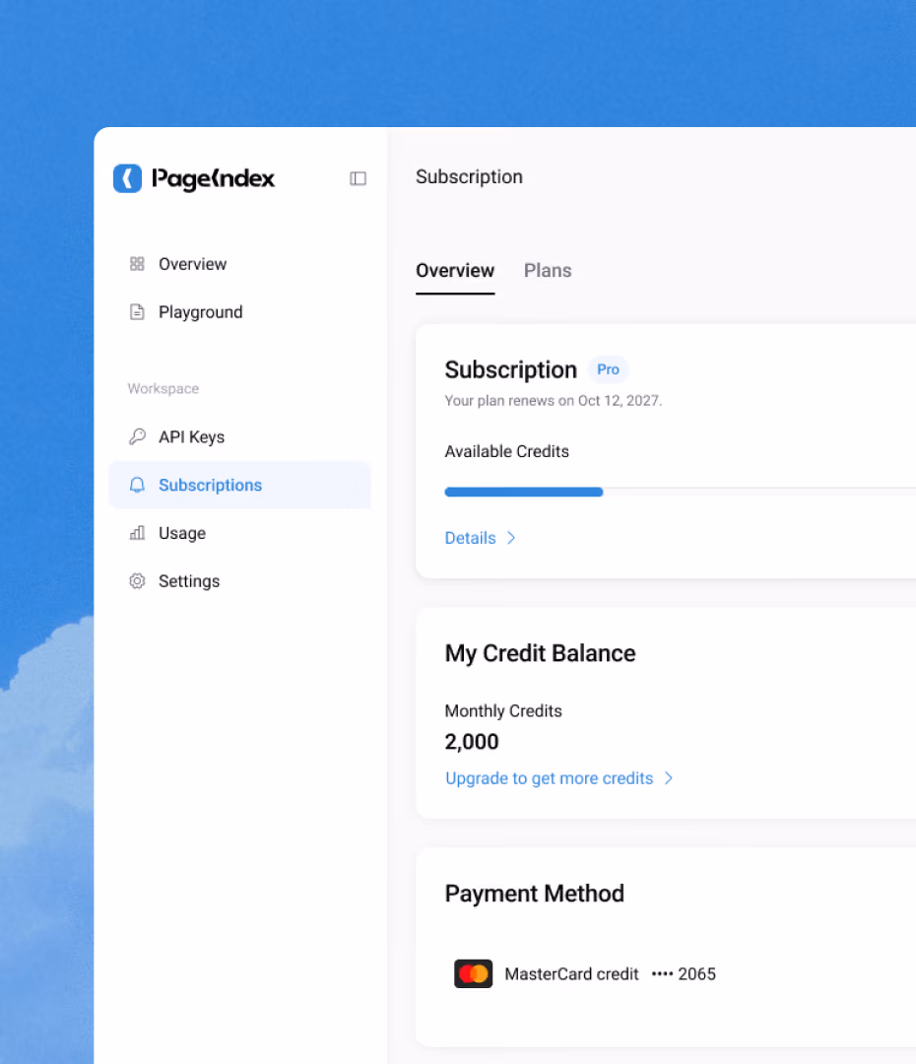This screenshot has height=1064, width=916.
Task: Click the renewal date text Oct 12, 2027
Action: (x=619, y=401)
